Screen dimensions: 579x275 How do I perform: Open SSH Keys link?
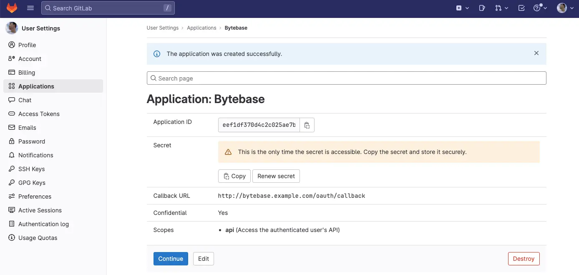pos(31,169)
